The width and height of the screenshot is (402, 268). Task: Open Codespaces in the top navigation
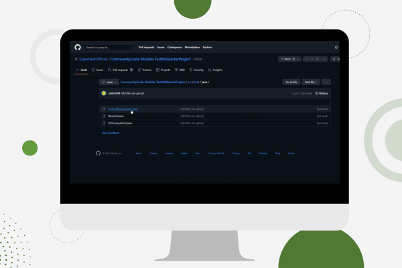[x=175, y=47]
